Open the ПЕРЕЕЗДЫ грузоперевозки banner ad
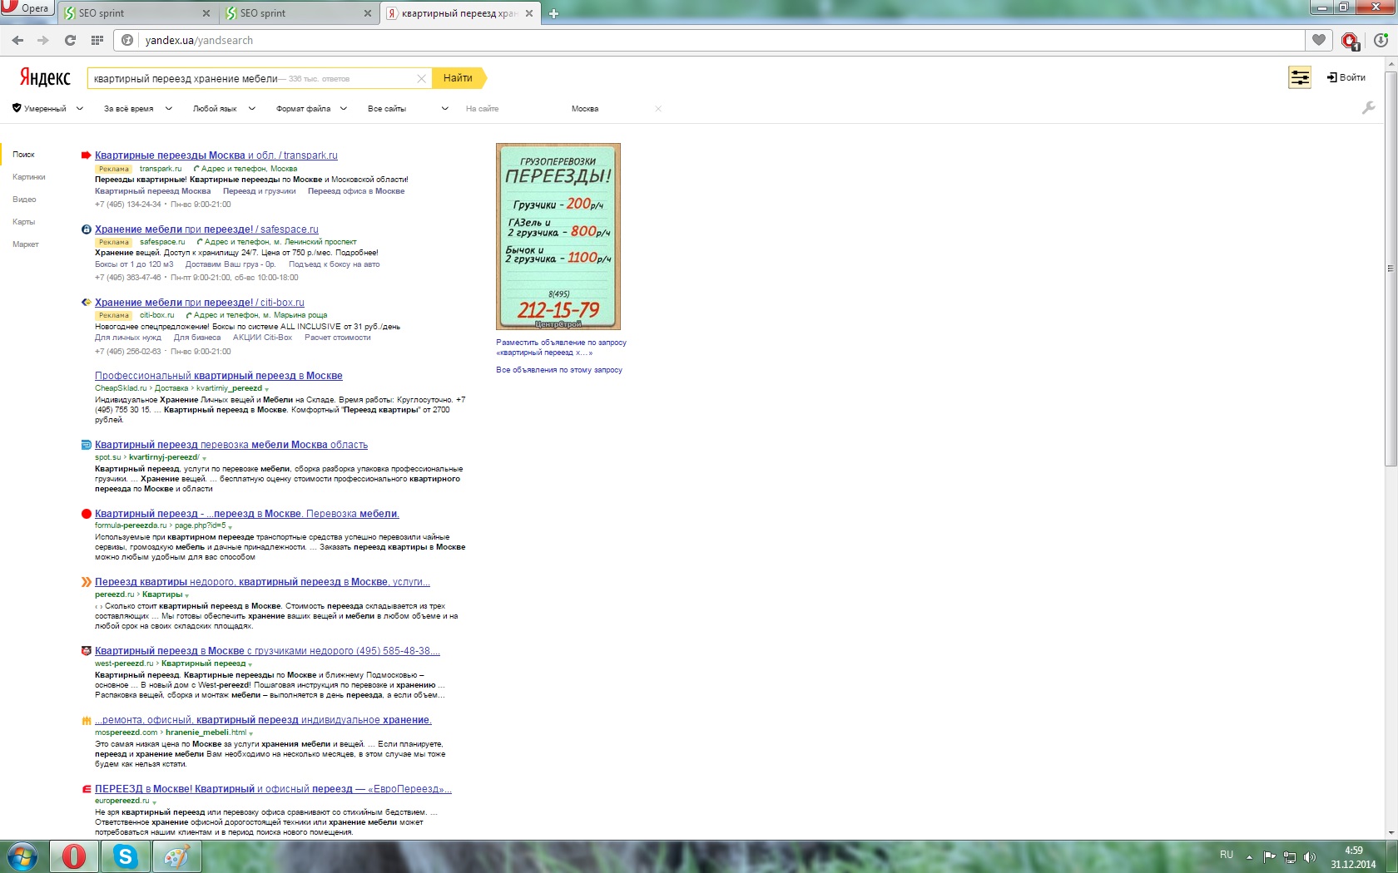This screenshot has width=1398, height=873. point(558,236)
